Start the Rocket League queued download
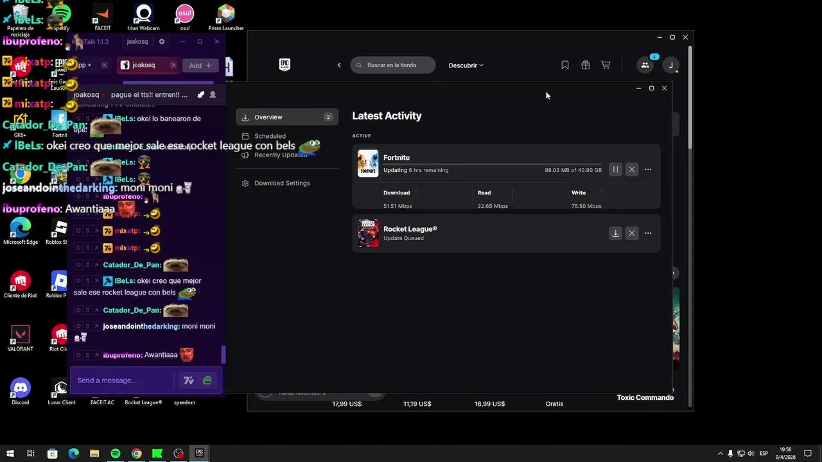This screenshot has height=462, width=822. point(615,233)
